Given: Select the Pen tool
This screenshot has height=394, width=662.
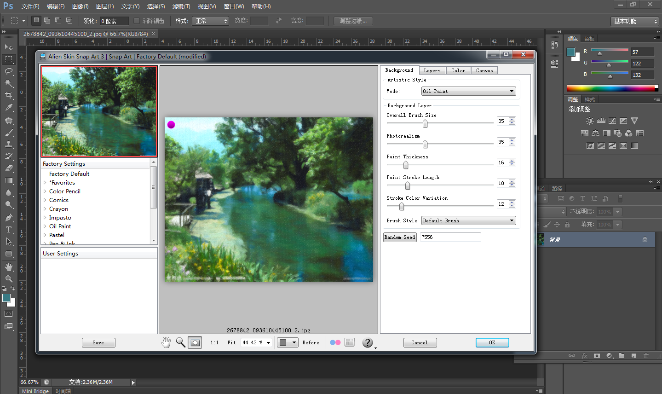Looking at the screenshot, I should (9, 217).
